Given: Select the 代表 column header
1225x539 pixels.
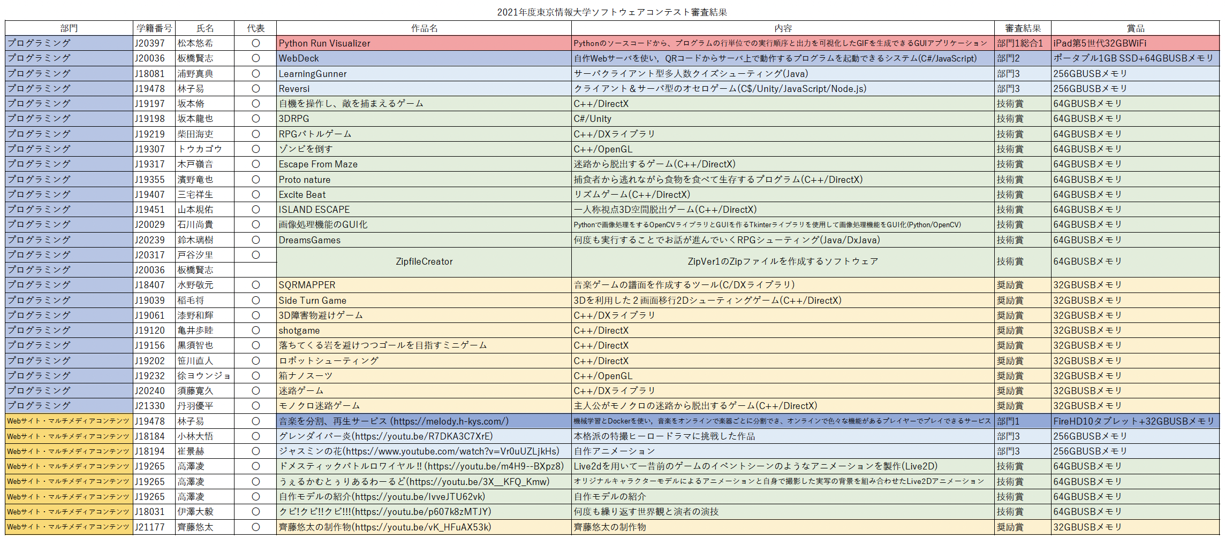Looking at the screenshot, I should tap(255, 28).
